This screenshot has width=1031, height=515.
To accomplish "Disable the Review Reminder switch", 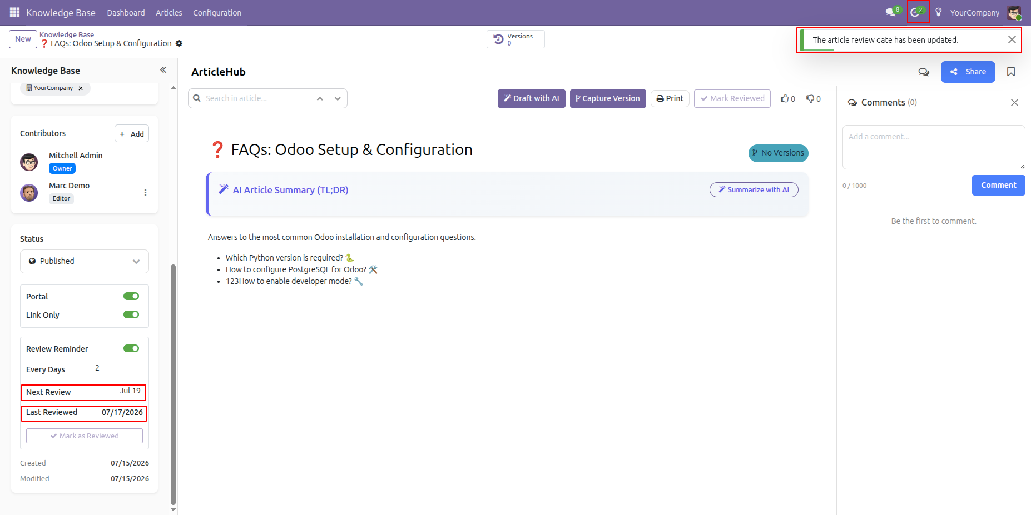I will point(131,348).
